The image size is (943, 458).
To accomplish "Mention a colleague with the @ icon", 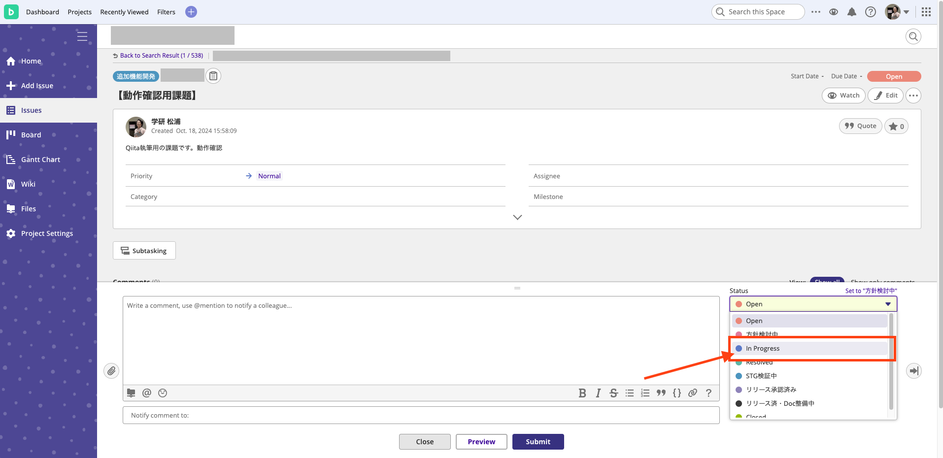I will 146,393.
